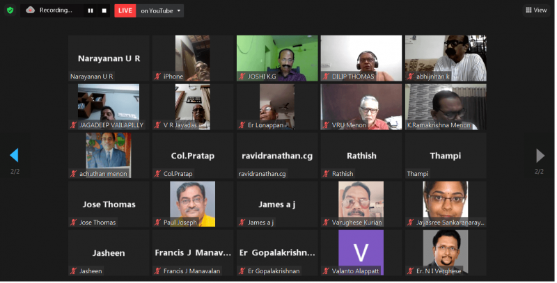Image resolution: width=557 pixels, height=283 pixels.
Task: Click the gray right gallery page arrow
Action: pyautogui.click(x=540, y=155)
